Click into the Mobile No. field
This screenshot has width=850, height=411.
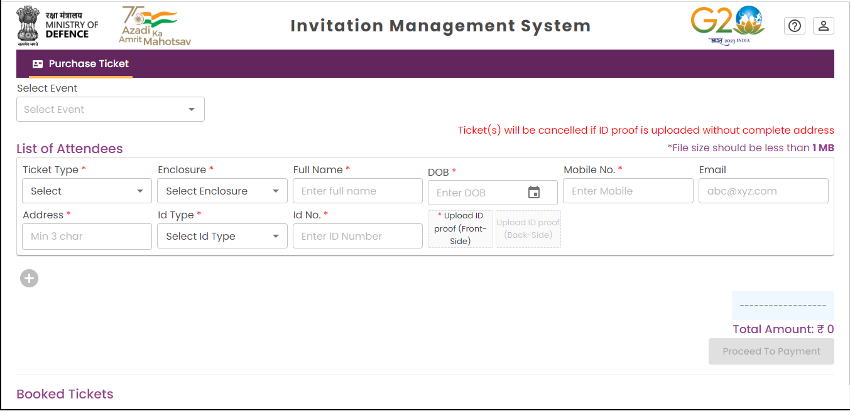628,191
